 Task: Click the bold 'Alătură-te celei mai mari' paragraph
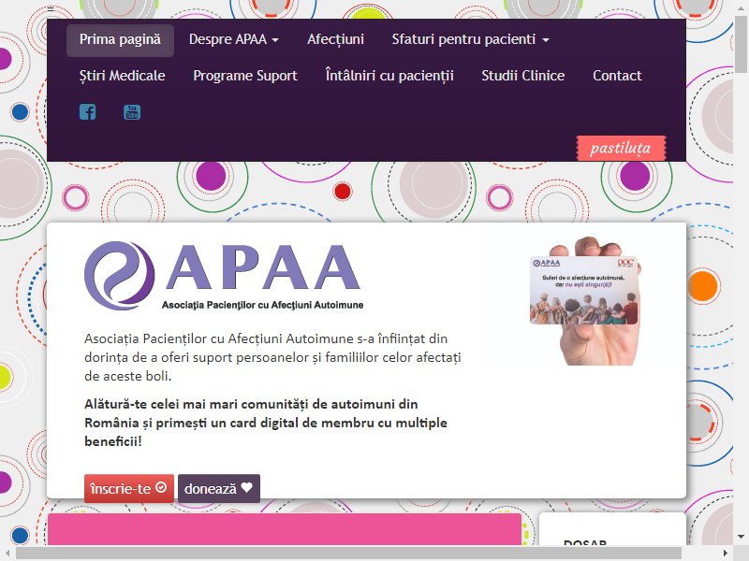[x=266, y=423]
